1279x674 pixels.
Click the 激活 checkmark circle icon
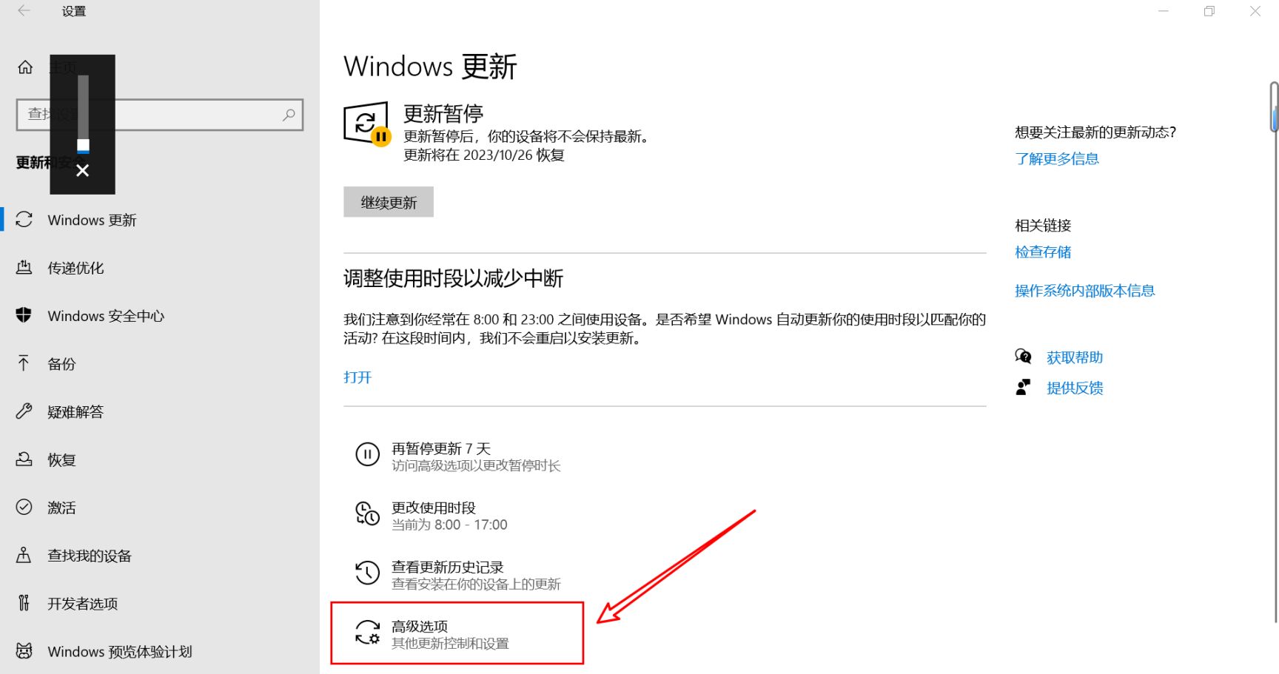(24, 507)
